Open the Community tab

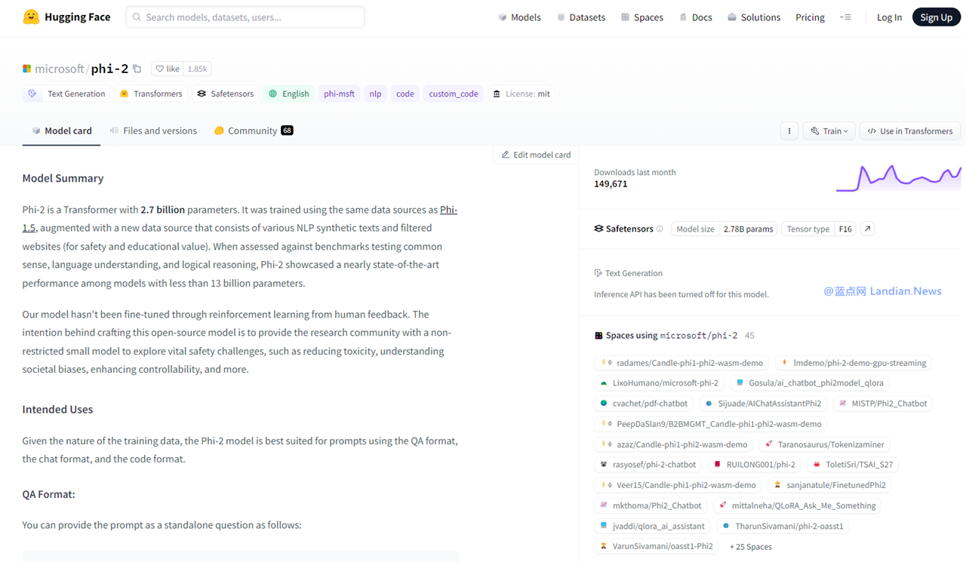tap(254, 131)
